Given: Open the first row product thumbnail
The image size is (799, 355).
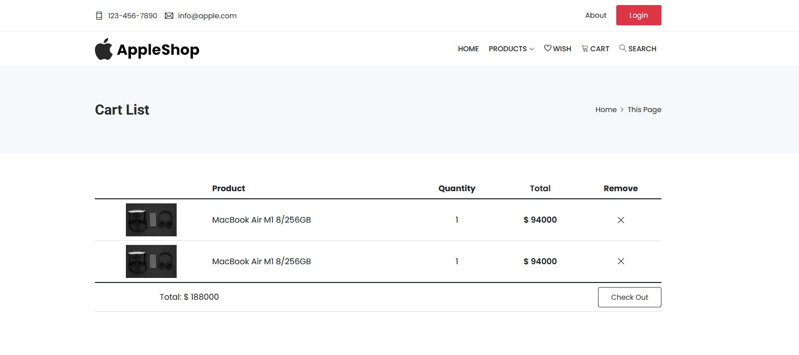Looking at the screenshot, I should coord(151,220).
